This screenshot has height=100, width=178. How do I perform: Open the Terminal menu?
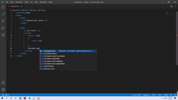[x=43, y=2]
